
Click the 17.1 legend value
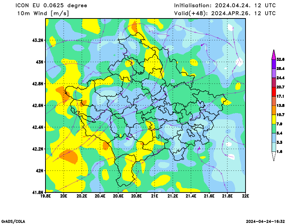tap(280, 96)
